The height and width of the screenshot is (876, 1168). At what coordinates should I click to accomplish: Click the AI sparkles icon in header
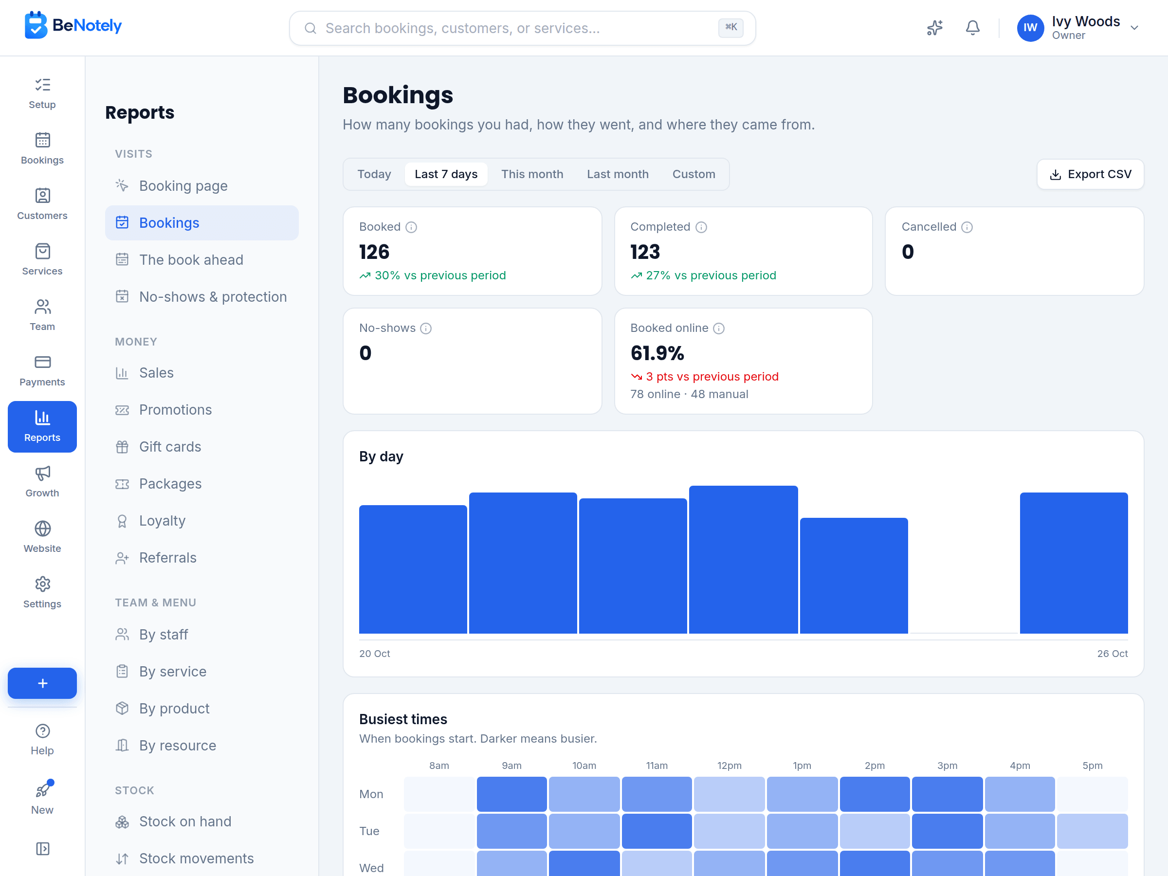pos(934,28)
